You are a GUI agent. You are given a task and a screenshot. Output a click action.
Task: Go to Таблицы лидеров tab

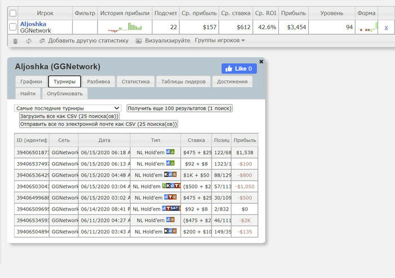183,82
